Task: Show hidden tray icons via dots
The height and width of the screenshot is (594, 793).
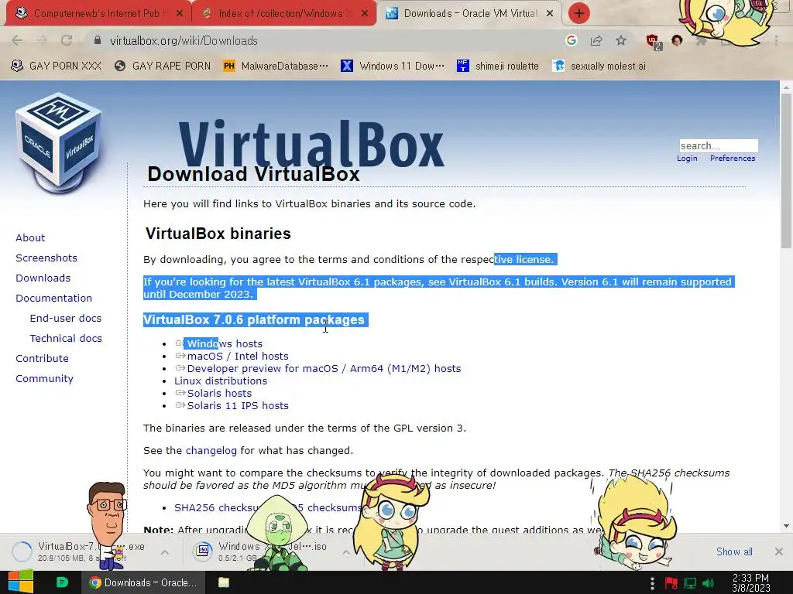Action: point(652,583)
